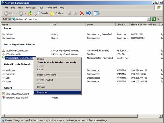Screen dimensions: 164x123
Task: Click the New Connection Wizard icon
Action: (x=3, y=94)
